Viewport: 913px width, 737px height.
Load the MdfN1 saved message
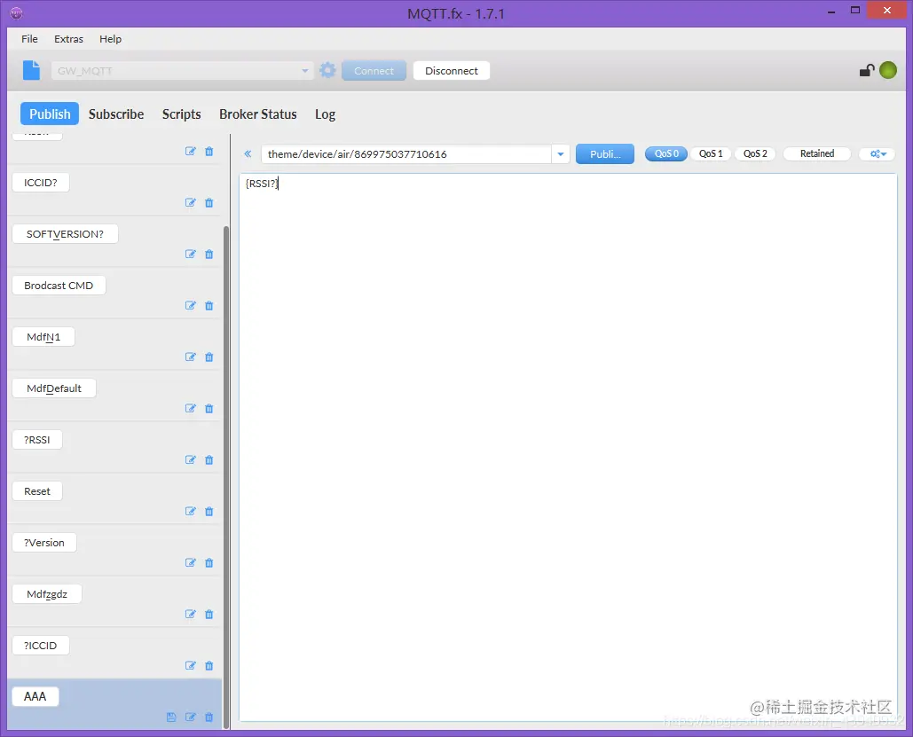[x=43, y=337]
